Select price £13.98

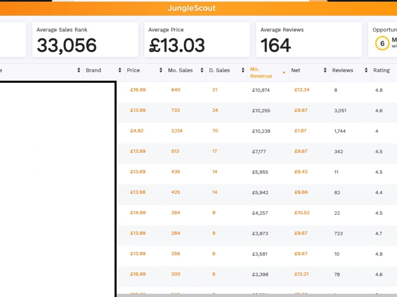point(138,192)
